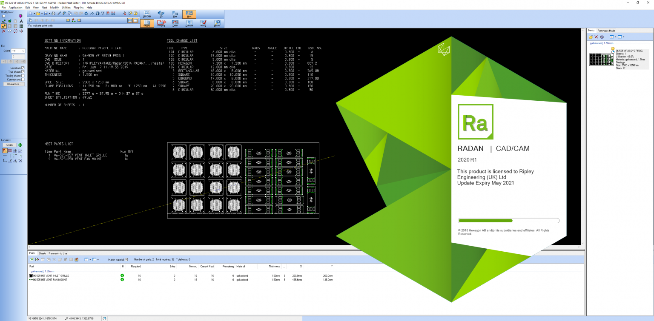Enable the Tooling shape checkbox
The width and height of the screenshot is (654, 321).
(23, 76)
